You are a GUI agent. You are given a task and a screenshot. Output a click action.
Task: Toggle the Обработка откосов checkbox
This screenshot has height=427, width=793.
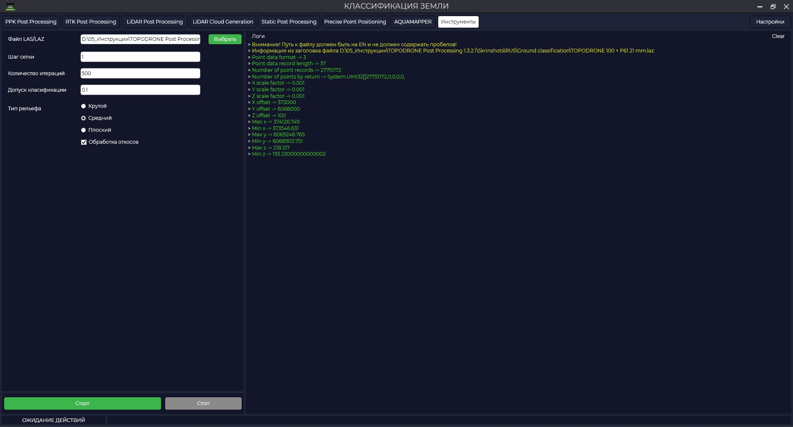click(x=84, y=142)
